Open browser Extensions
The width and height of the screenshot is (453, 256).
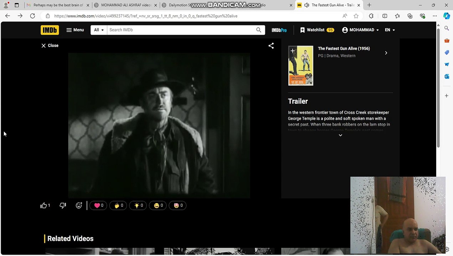(371, 16)
